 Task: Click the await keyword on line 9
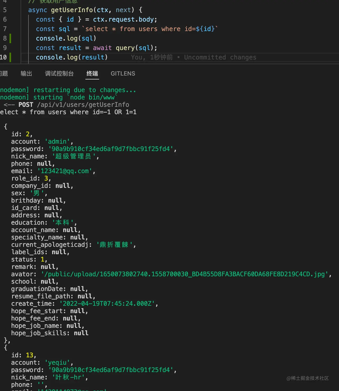click(x=102, y=48)
